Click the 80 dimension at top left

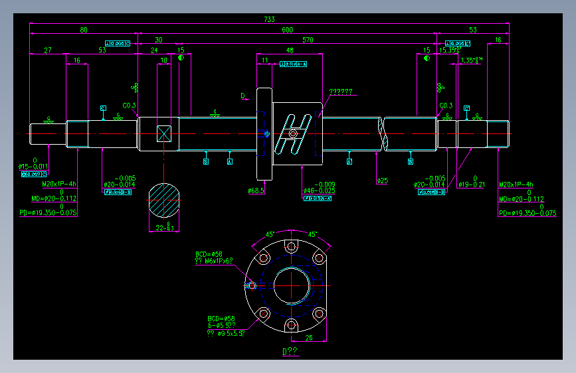click(x=84, y=30)
